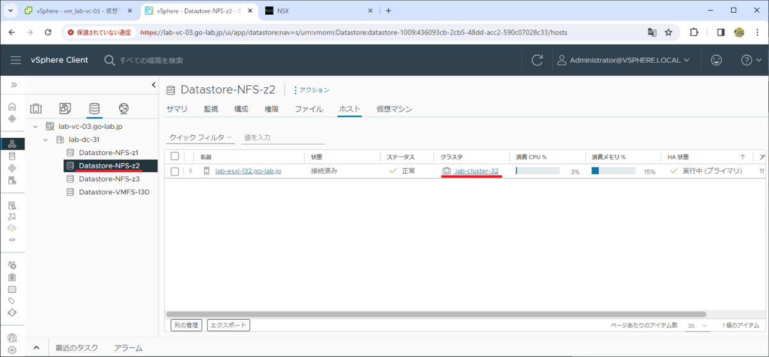Switch to the 権限 tab
The image size is (769, 357).
pos(272,109)
